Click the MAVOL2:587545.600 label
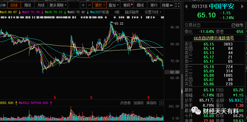 (33, 103)
